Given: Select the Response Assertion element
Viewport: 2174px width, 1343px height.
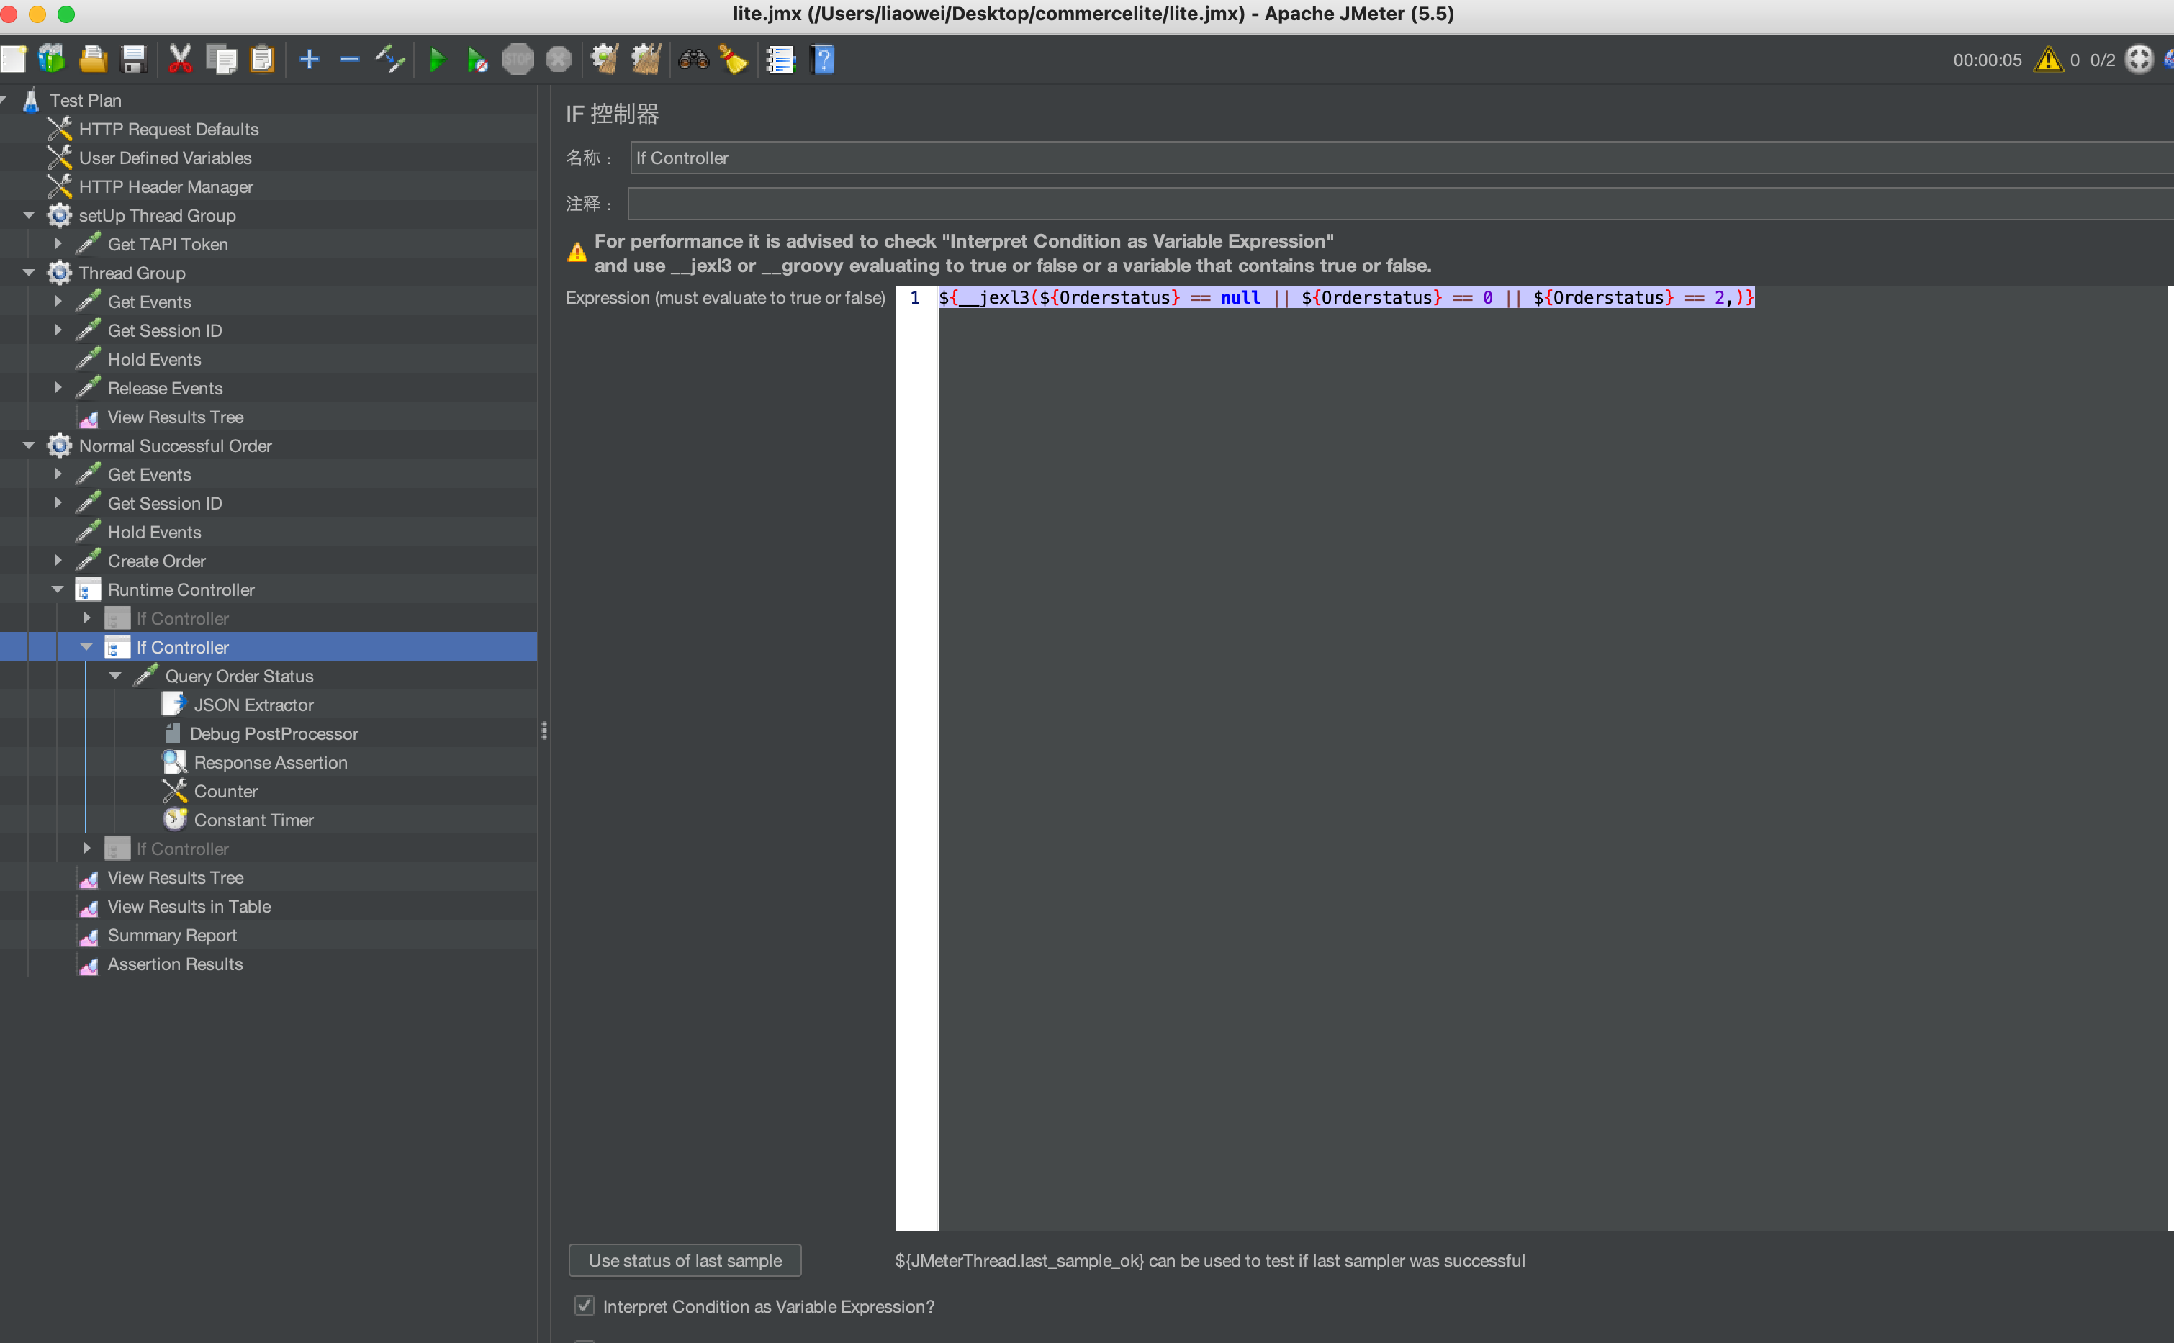Looking at the screenshot, I should [271, 762].
